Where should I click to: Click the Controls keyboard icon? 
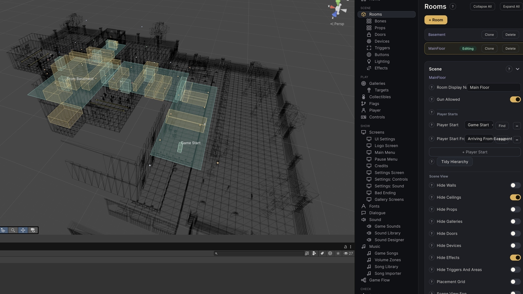point(364,117)
